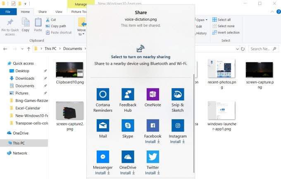The width and height of the screenshot is (281, 179).
Task: Click Select all in ribbon
Action: 221,20
